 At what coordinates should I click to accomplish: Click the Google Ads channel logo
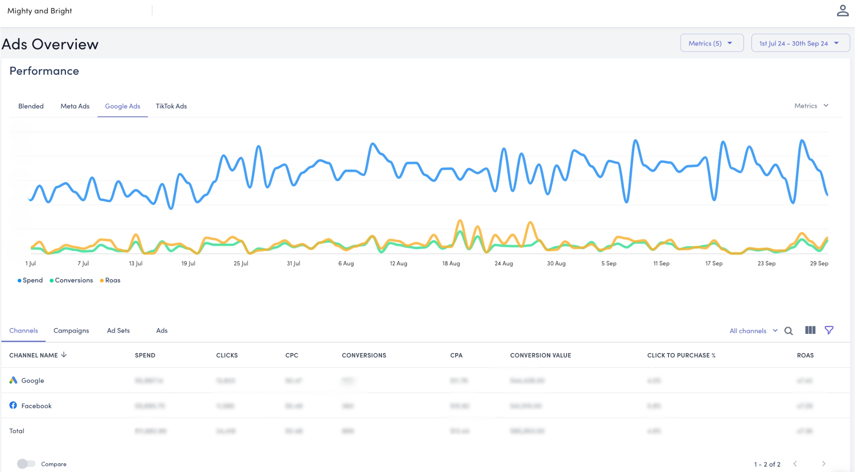(13, 380)
